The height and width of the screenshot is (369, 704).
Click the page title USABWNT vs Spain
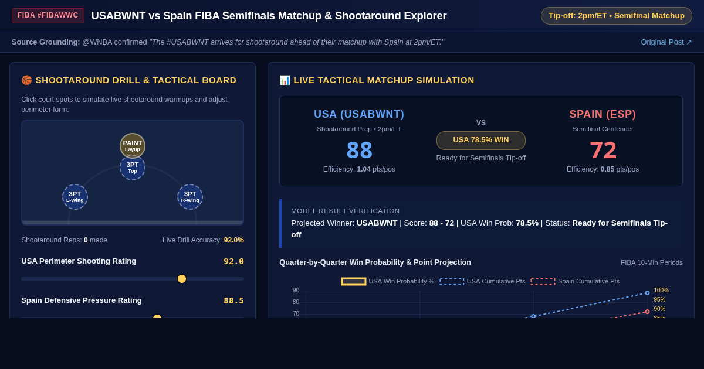coord(269,16)
